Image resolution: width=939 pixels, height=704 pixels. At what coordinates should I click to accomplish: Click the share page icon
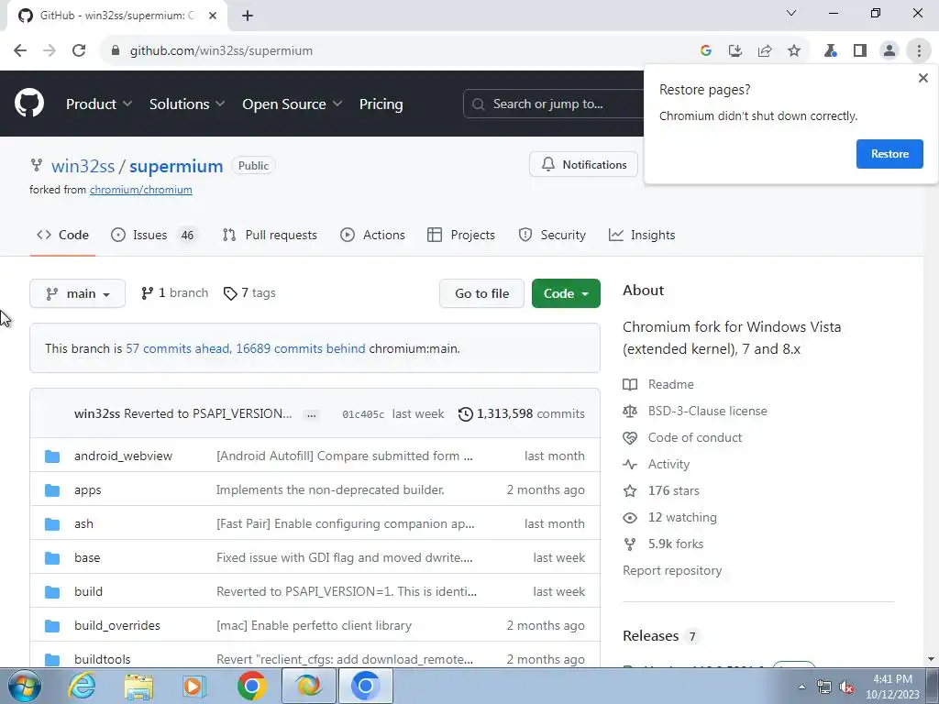click(x=765, y=51)
